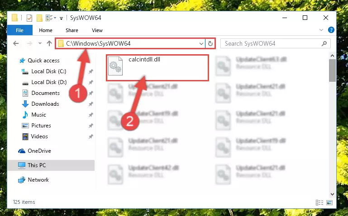The width and height of the screenshot is (348, 216).
Task: Open the recent locations dropdown
Action: click(40, 43)
